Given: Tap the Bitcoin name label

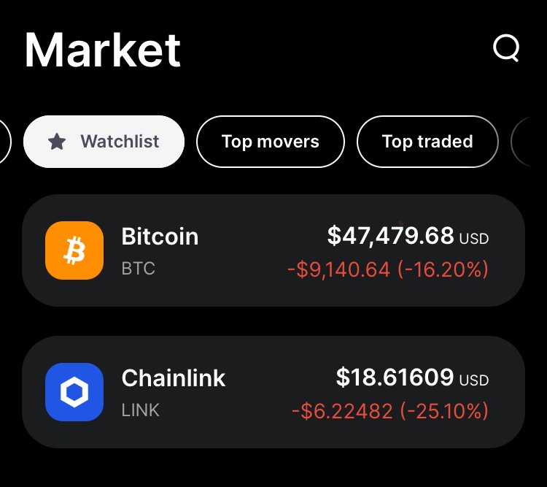Looking at the screenshot, I should pos(160,237).
